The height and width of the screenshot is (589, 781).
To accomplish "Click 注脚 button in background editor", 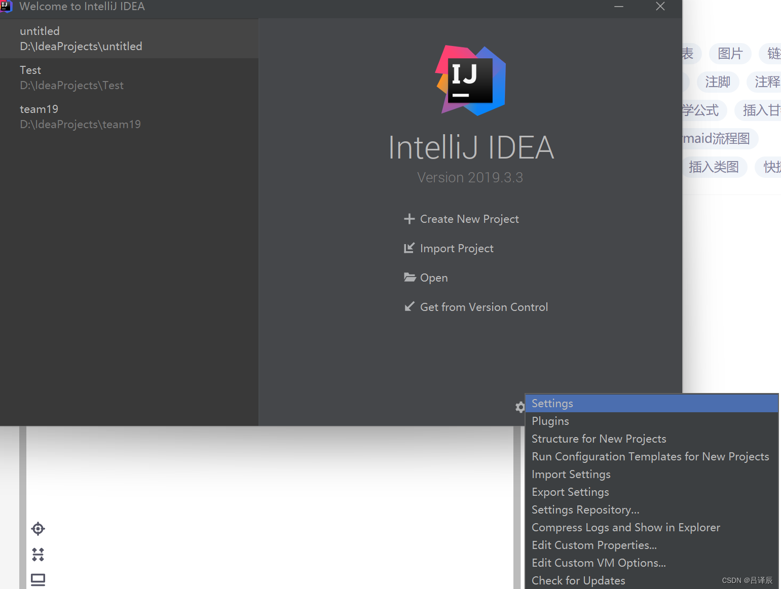I will 718,82.
